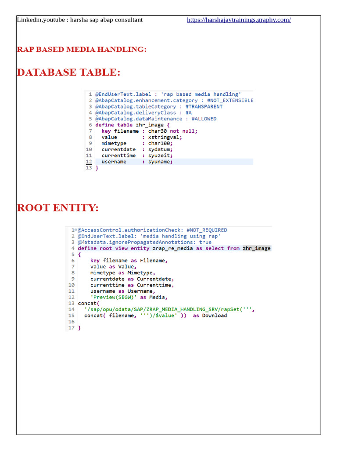
Task: Click the 'mimetype : char100;' line
Action: [x=137, y=144]
